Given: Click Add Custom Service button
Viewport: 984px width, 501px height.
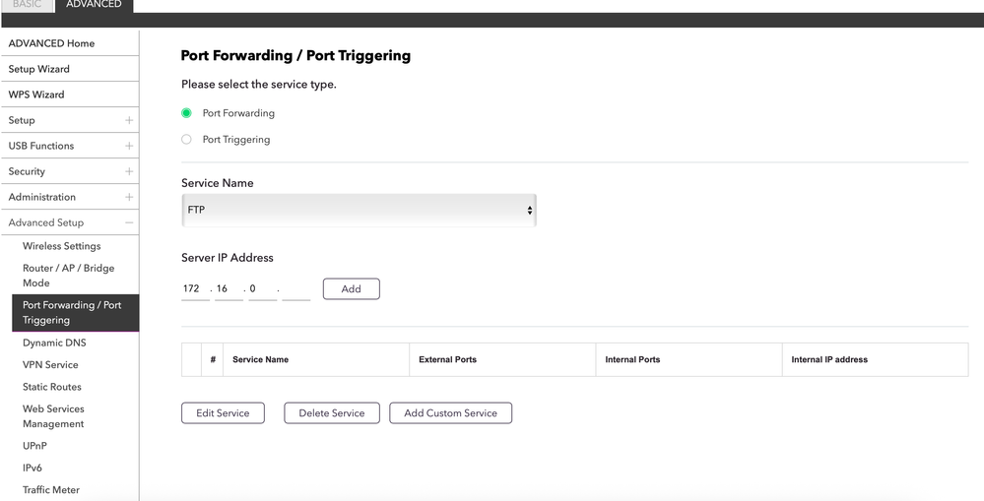Looking at the screenshot, I should 450,413.
